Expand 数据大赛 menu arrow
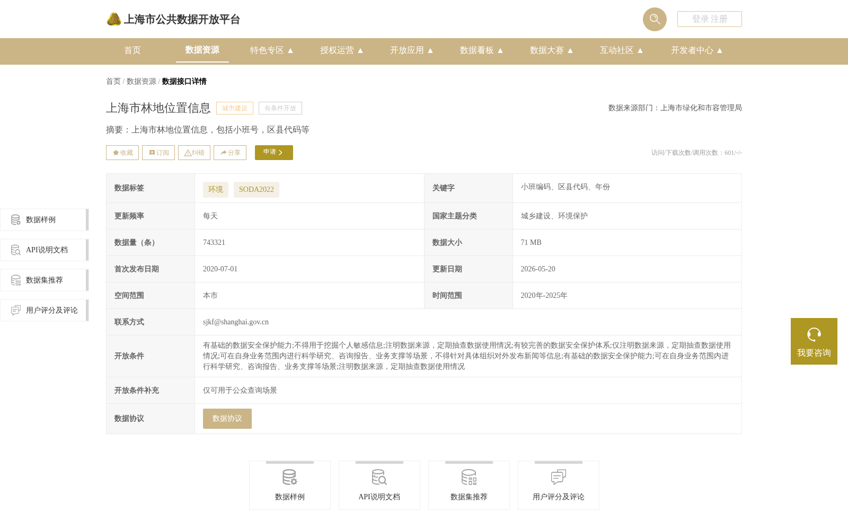Screen dimensions: 848x530 [570, 50]
